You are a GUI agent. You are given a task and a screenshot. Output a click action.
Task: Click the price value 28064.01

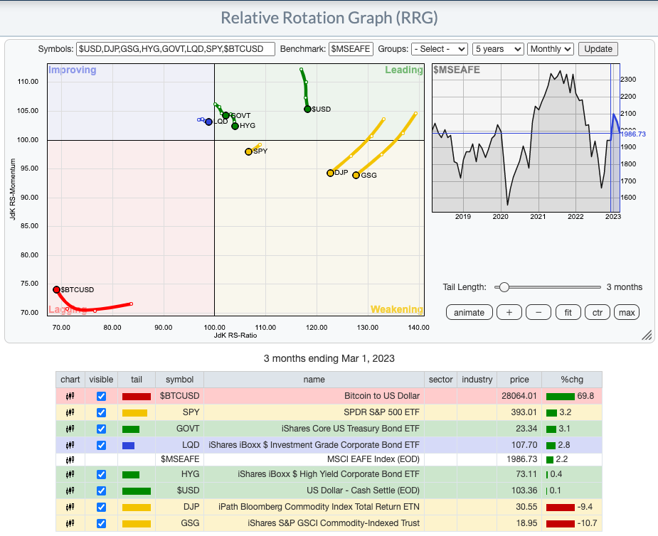519,396
